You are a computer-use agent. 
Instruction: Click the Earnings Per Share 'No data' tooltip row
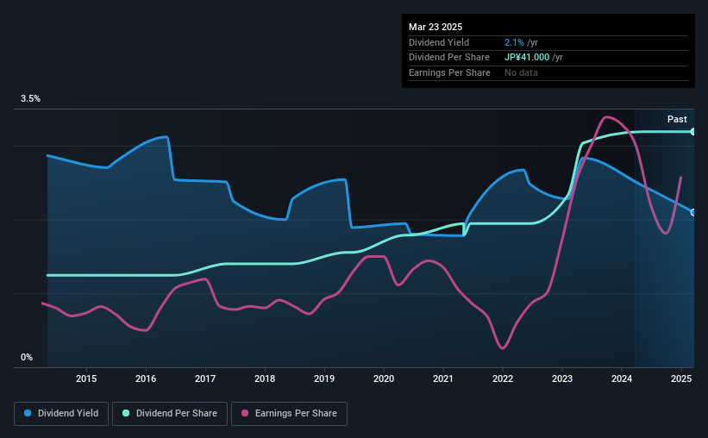(548, 72)
